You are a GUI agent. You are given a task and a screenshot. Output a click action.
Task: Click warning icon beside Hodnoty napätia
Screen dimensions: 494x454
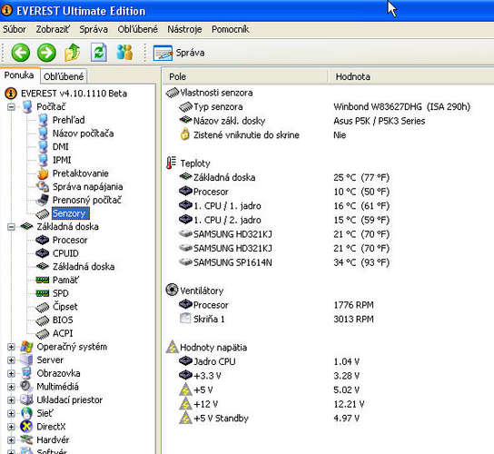click(172, 347)
